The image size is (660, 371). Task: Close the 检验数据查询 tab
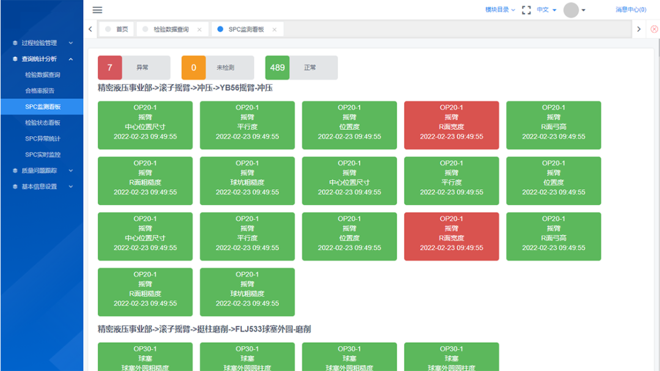[x=199, y=29]
